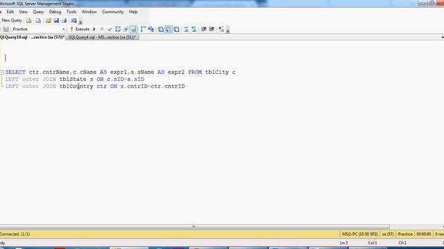Decrease indent icon in SQL toolbar
The height and width of the screenshot is (249, 444).
point(203,29)
